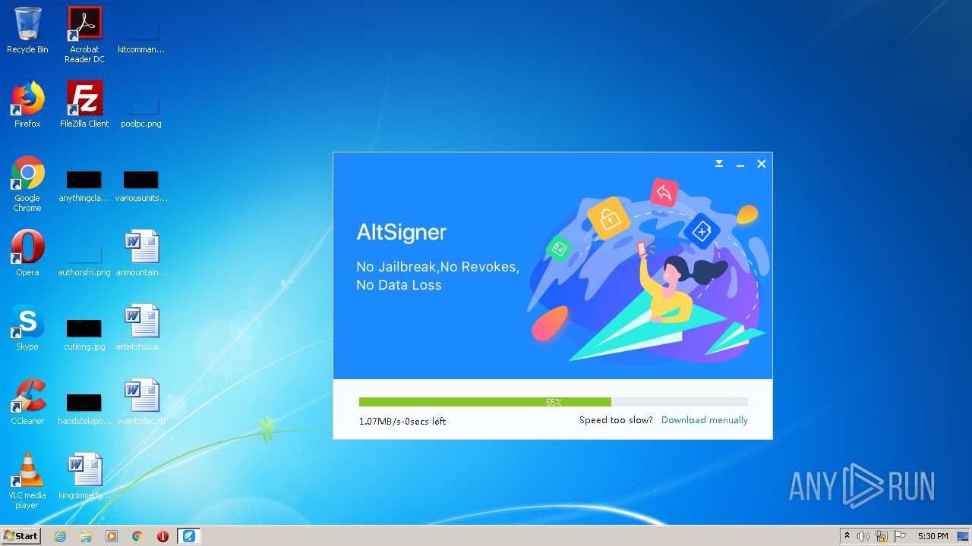972x546 pixels.
Task: Launch CCleaner desktop shortcut
Action: pos(27,402)
